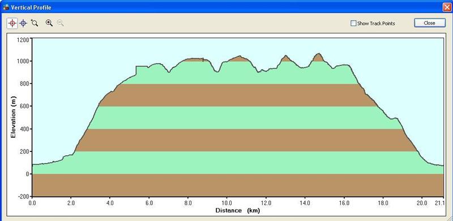Click the greyed-out zoom out magnifier
The image size is (453, 221).
(60, 23)
